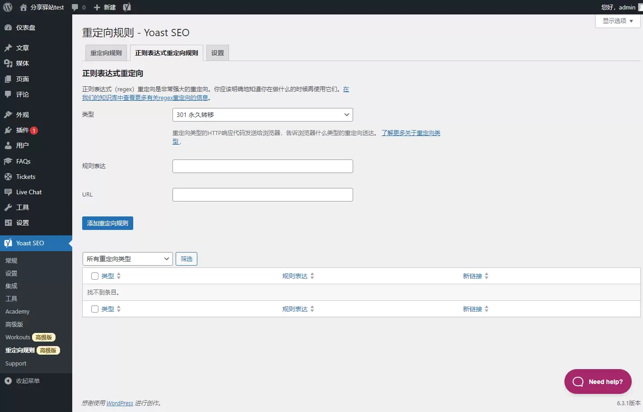
Task: Click the home icon for 分享驿站test
Action: (x=23, y=7)
